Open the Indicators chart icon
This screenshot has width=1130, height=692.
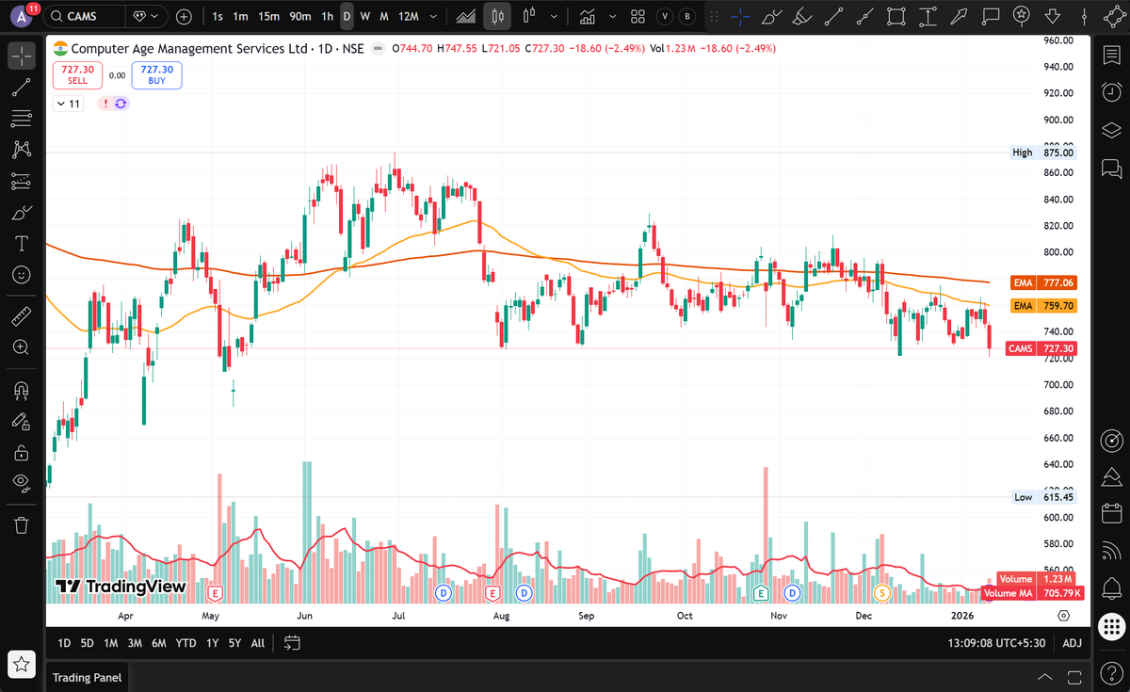click(588, 16)
